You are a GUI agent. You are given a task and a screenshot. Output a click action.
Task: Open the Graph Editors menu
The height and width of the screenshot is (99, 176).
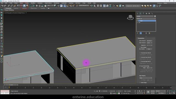(x=48, y=3)
